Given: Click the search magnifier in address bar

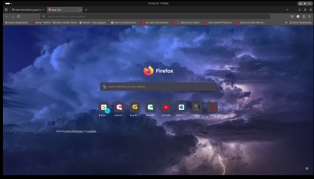Looking at the screenshot, I should pyautogui.click(x=44, y=16).
